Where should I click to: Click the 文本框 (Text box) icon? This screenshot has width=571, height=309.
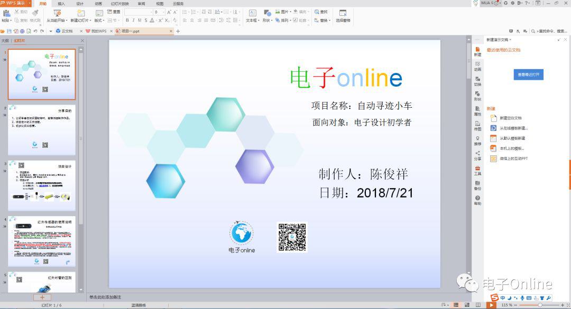[253, 15]
